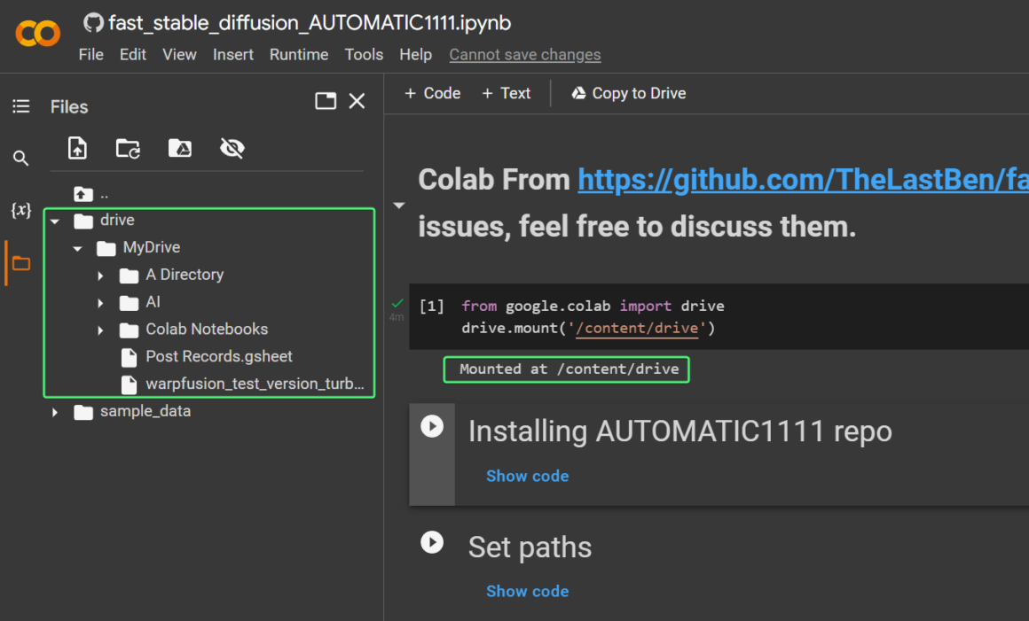1029x621 pixels.
Task: Run the Set paths cell
Action: tap(432, 542)
